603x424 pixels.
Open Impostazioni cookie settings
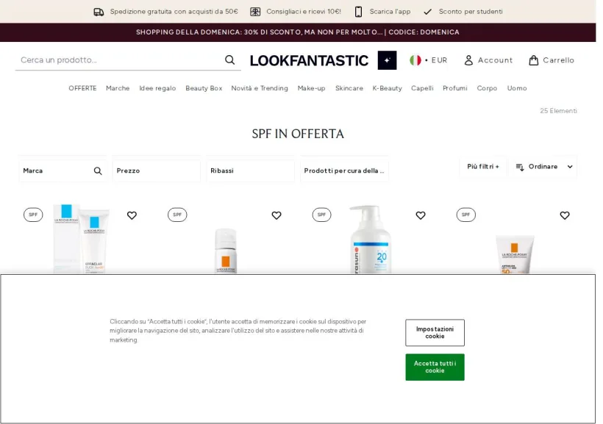pos(435,332)
